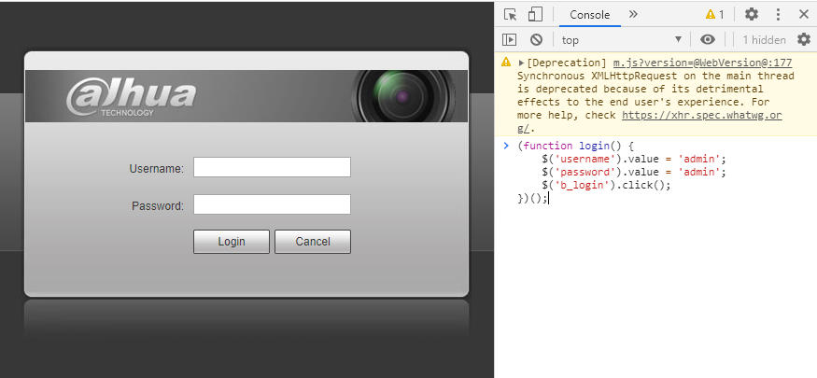The height and width of the screenshot is (378, 817).
Task: Click the console prompt arrow
Action: pyautogui.click(x=506, y=146)
